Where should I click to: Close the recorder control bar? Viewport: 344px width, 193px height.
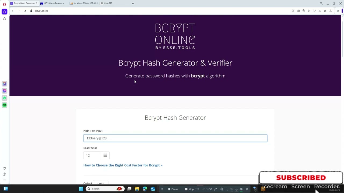pos(247,189)
